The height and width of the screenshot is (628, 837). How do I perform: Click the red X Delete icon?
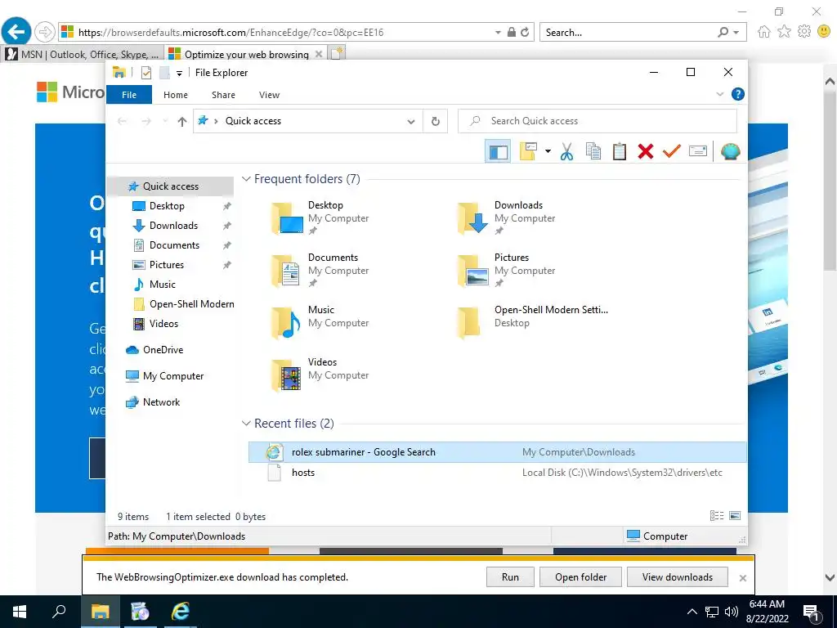tap(646, 151)
